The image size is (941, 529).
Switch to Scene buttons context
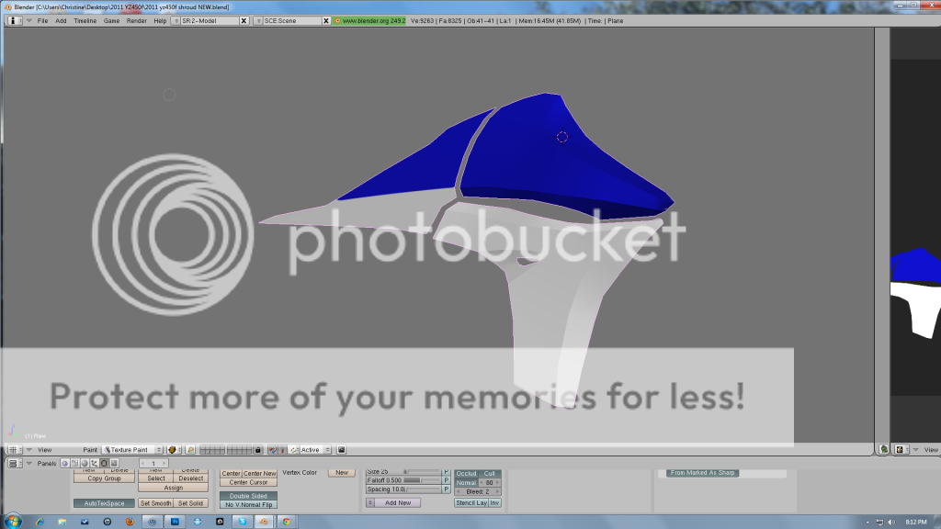click(x=114, y=464)
